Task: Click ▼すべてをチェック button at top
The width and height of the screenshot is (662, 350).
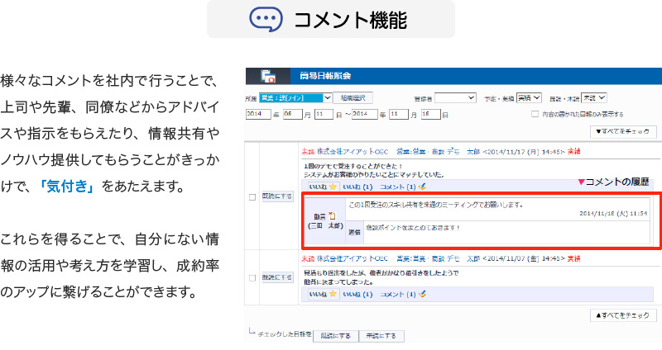Action: tap(624, 131)
